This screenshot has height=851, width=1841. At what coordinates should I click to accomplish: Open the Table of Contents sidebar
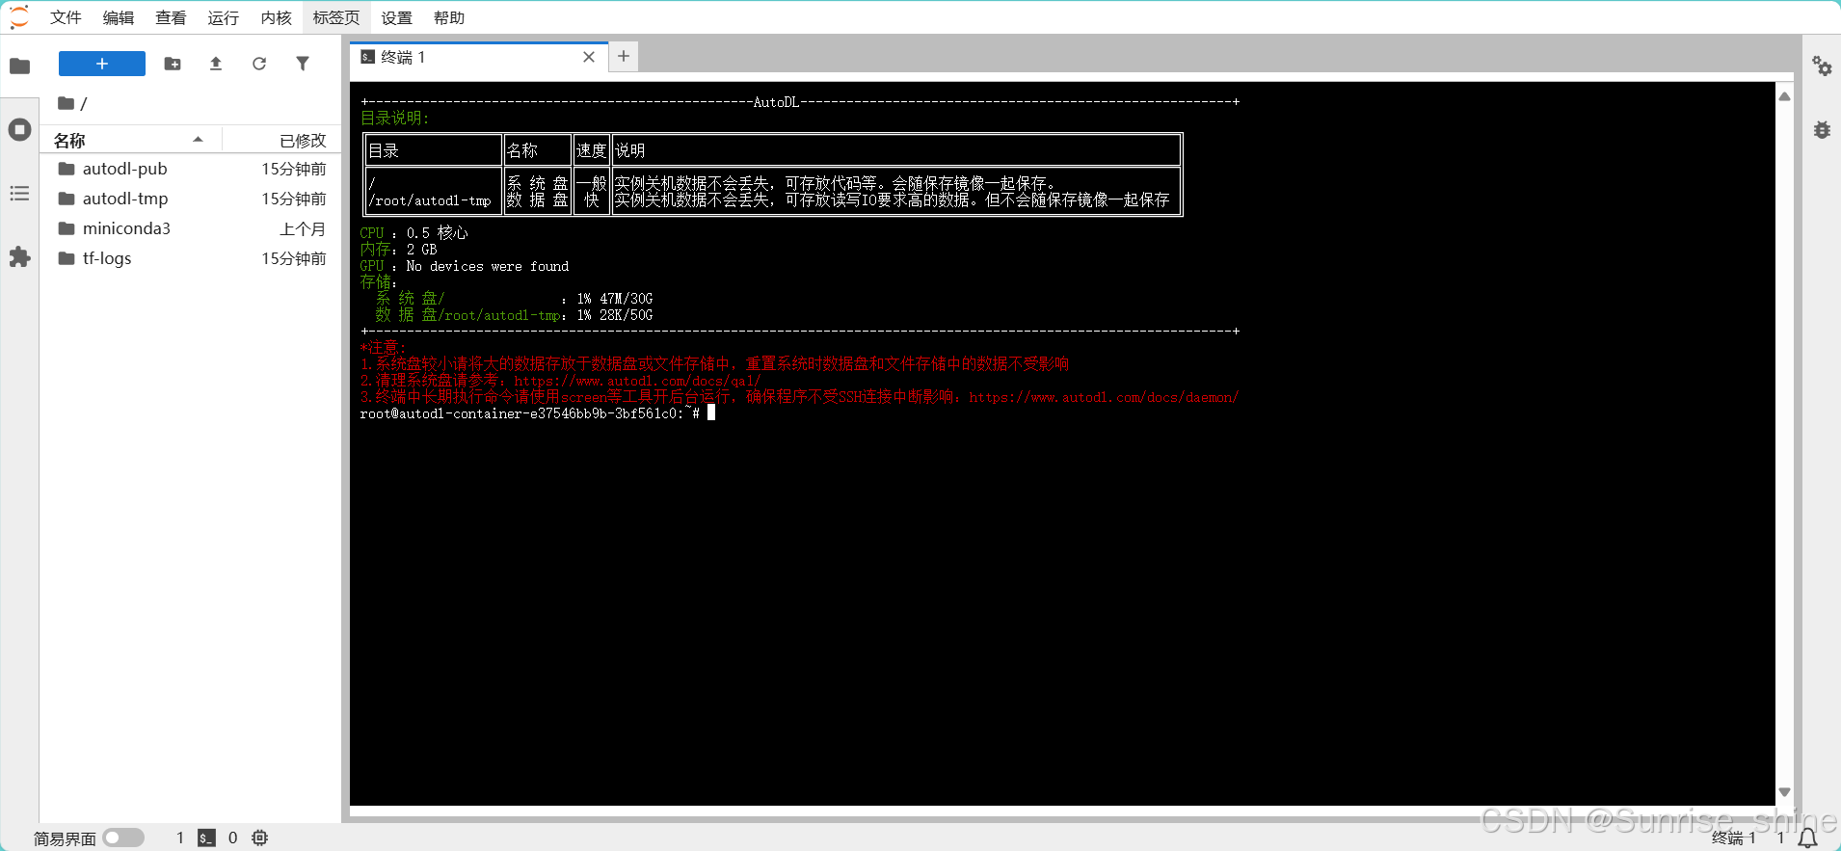click(x=19, y=194)
